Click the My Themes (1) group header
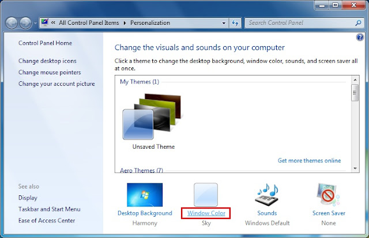Viewport: 369px width, 238px height. 140,82
